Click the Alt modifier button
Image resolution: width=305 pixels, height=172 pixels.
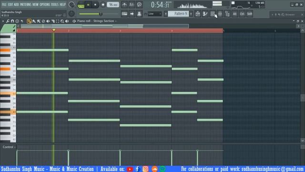[235, 14]
